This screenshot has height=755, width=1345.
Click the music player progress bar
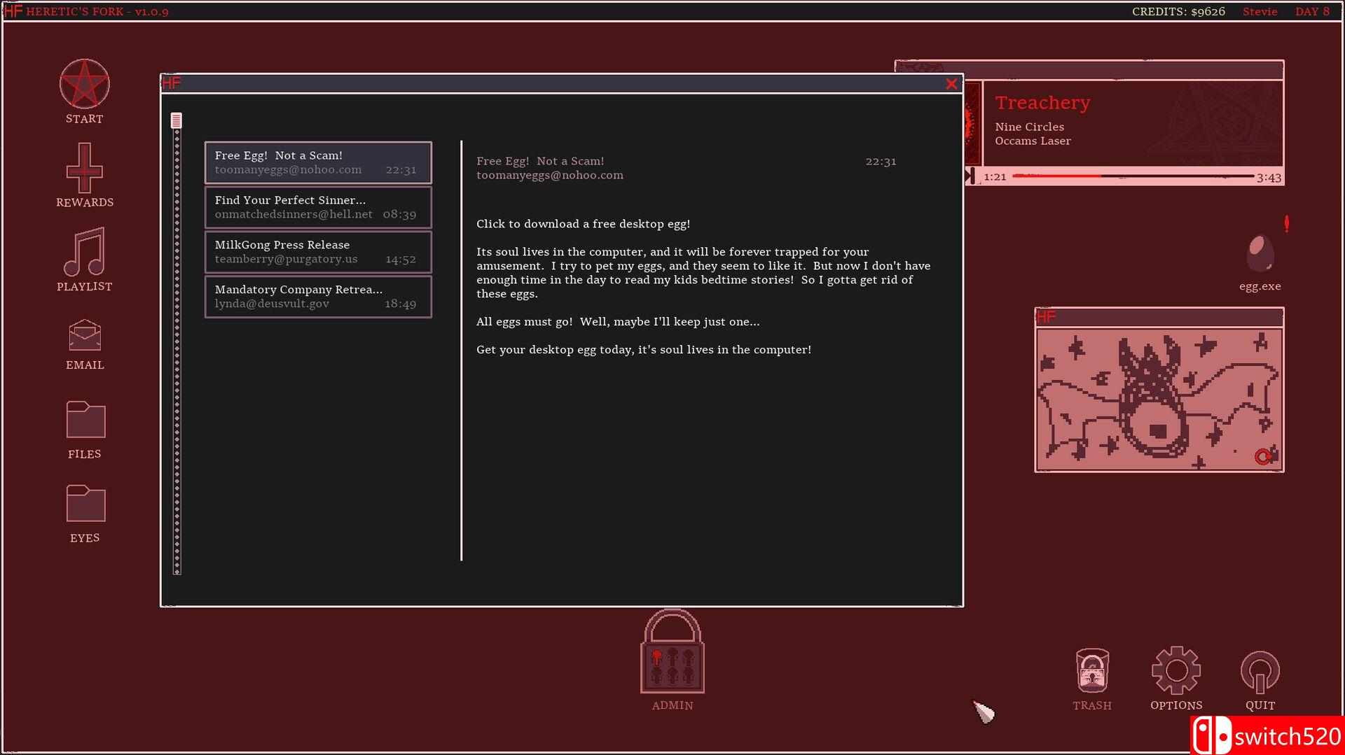point(1132,176)
